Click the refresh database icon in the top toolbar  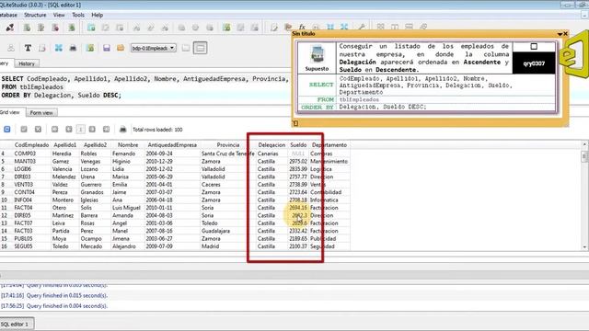pyautogui.click(x=72, y=28)
